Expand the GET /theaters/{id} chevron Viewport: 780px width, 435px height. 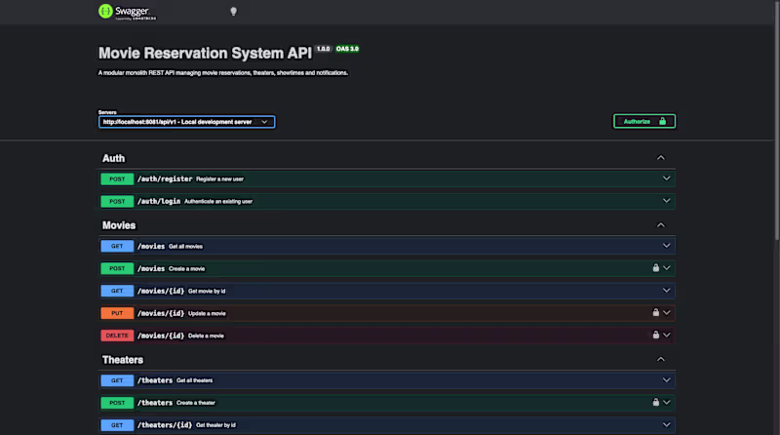point(667,424)
